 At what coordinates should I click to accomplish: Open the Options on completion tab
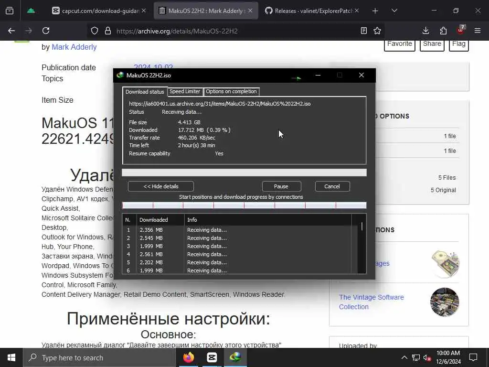[231, 91]
